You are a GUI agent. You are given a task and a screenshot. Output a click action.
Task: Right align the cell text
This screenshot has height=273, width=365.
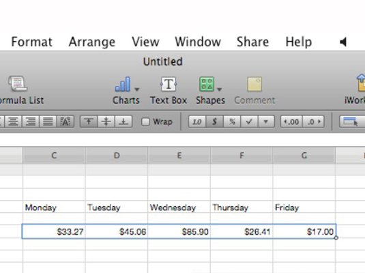click(x=31, y=121)
